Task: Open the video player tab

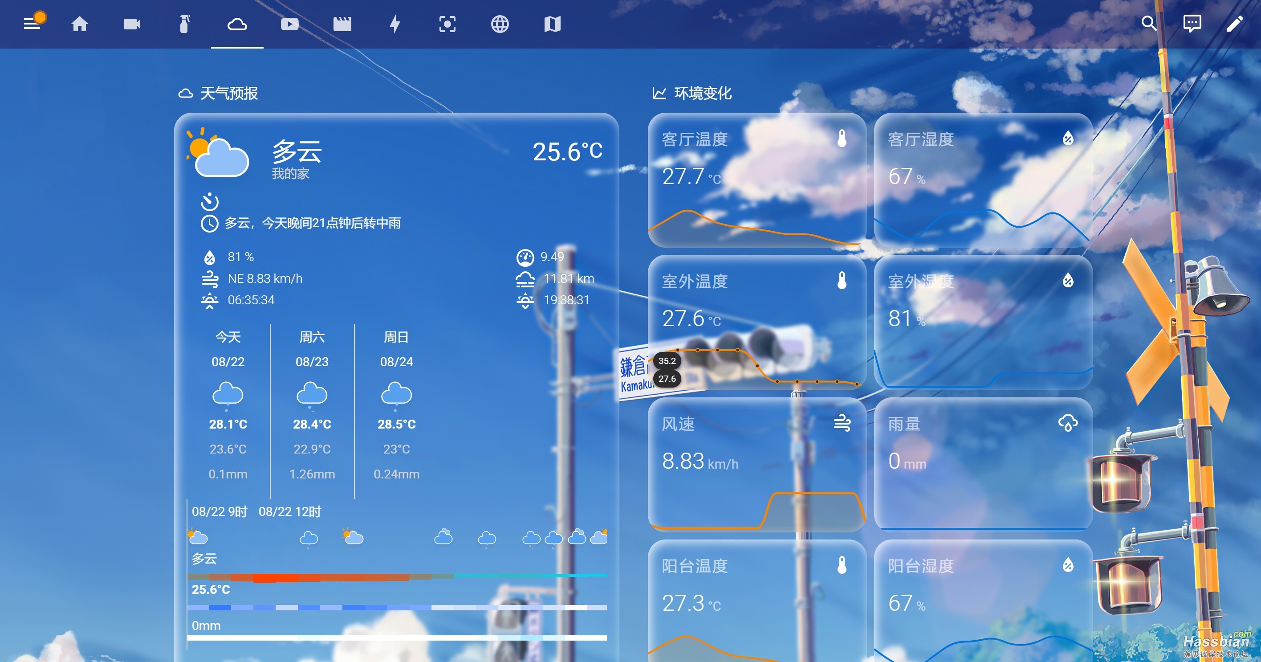Action: click(290, 24)
